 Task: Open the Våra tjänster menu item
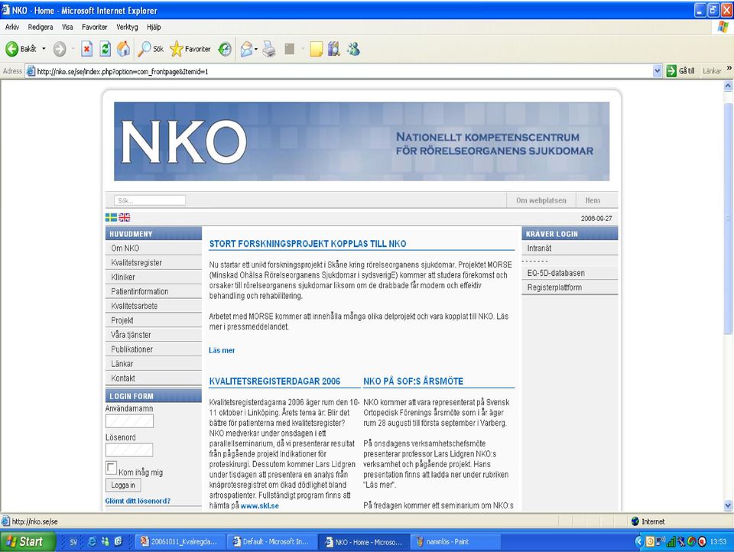coord(154,335)
